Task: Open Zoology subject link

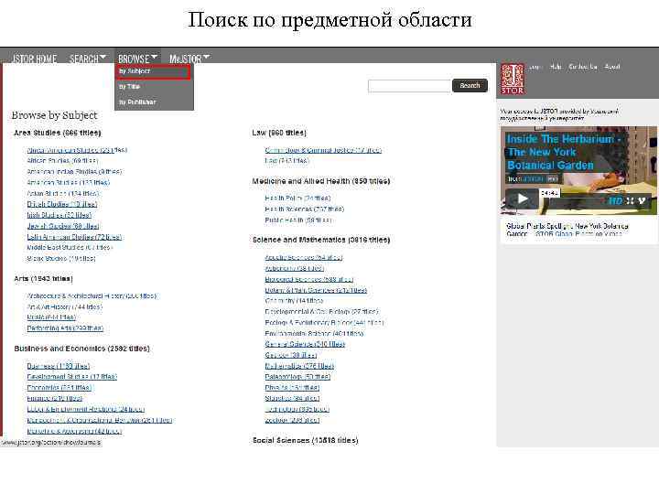Action: click(292, 420)
